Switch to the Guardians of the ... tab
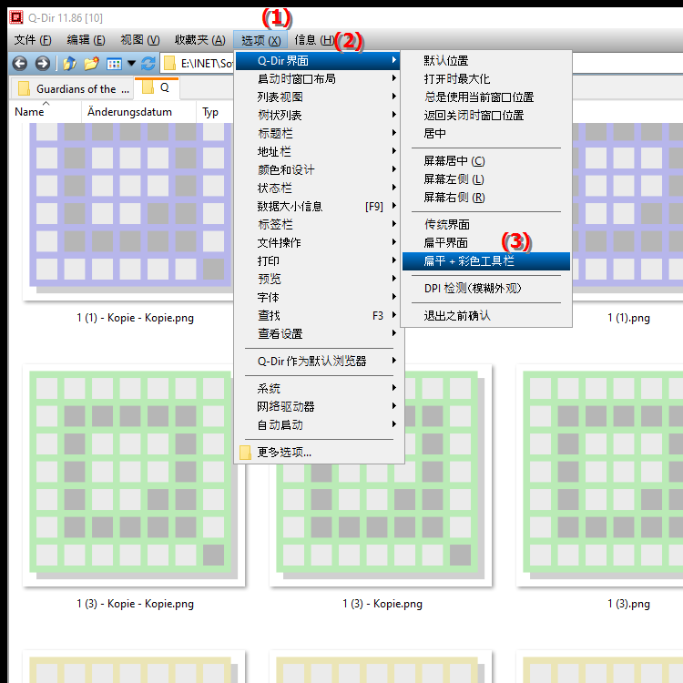This screenshot has width=683, height=683. coord(74,89)
